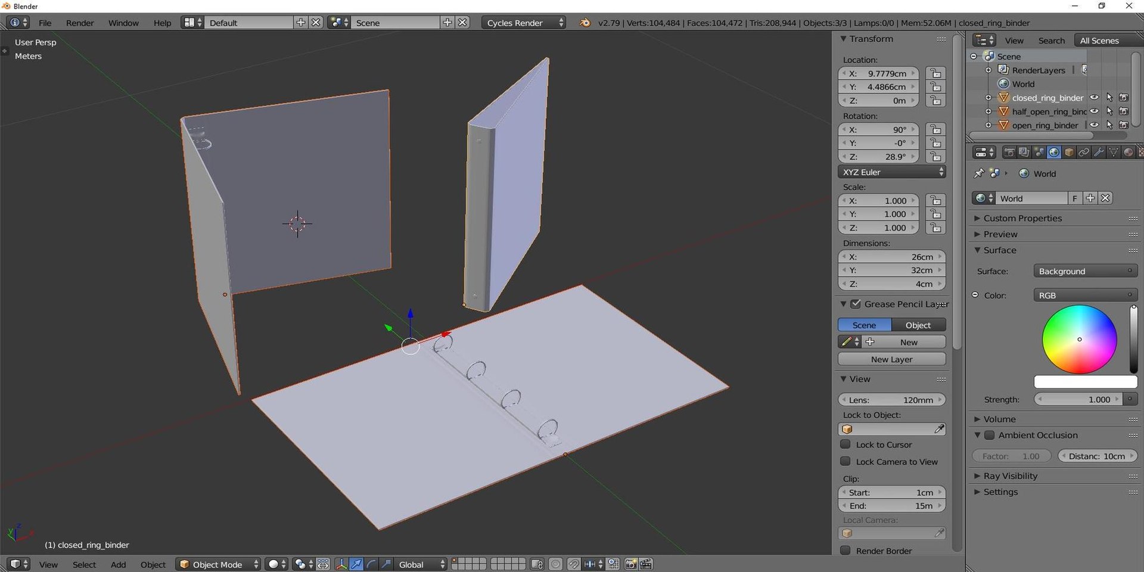The height and width of the screenshot is (572, 1144).
Task: Open the Color RGB node dropdown
Action: click(x=1085, y=296)
